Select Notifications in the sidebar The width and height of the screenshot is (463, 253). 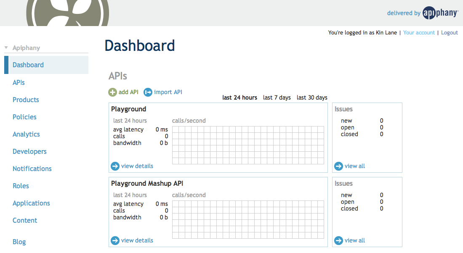coord(32,168)
